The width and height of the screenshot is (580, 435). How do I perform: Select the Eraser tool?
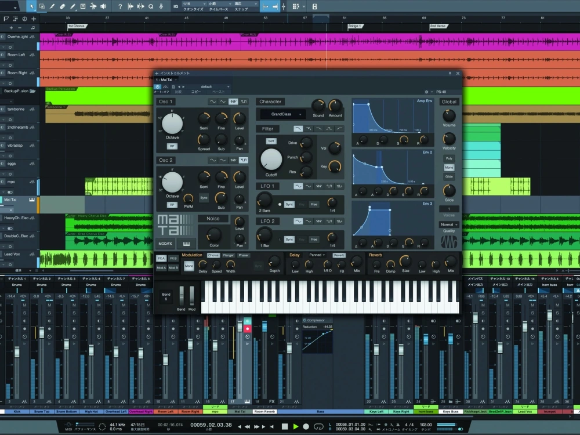point(63,6)
